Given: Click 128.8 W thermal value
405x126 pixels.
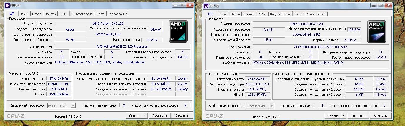Looking at the screenshot, I should [x=354, y=29].
